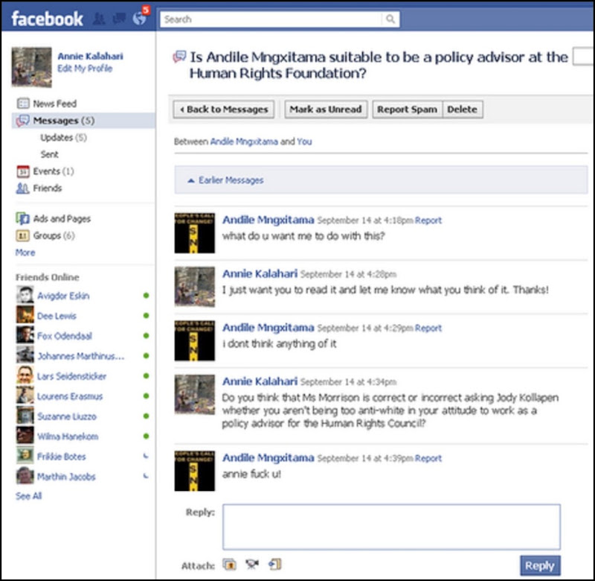Report the 4:39pm message
This screenshot has height=581, width=595.
[x=428, y=458]
